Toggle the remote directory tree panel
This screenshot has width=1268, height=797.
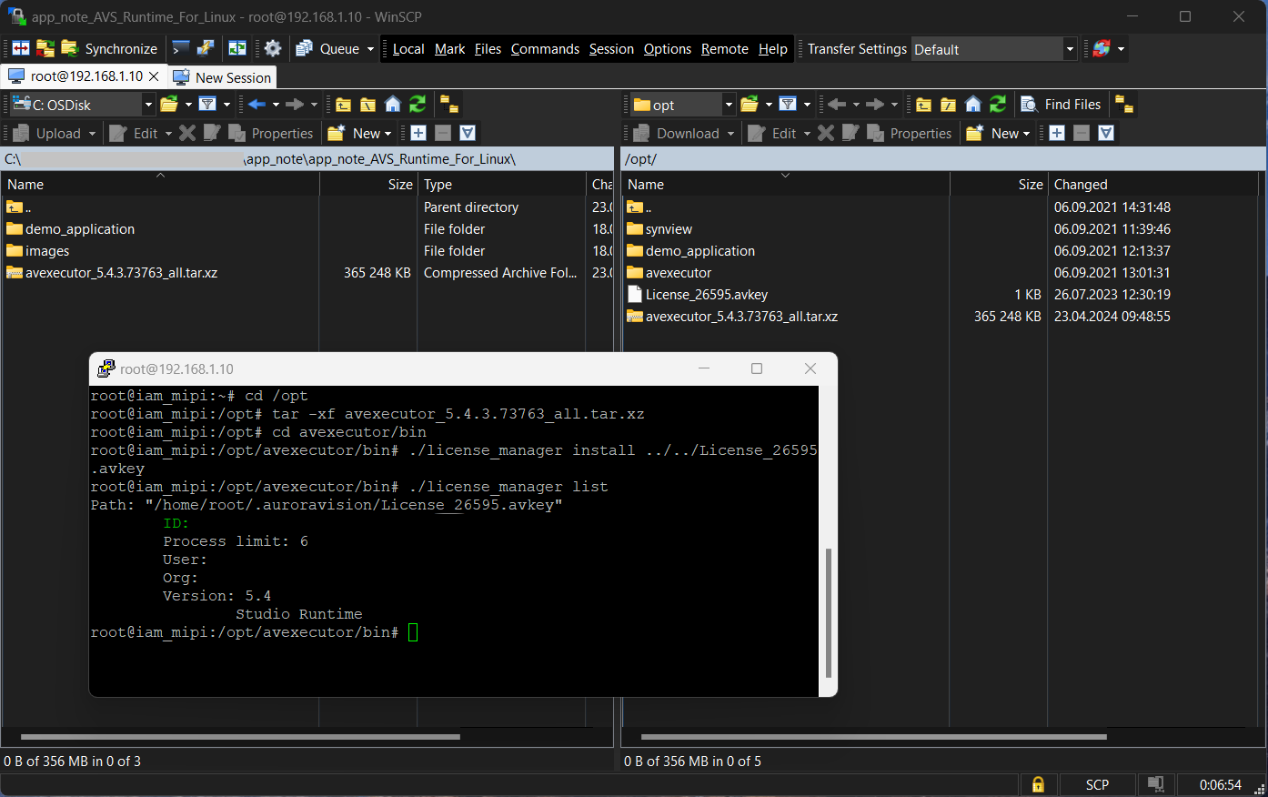pyautogui.click(x=1124, y=105)
